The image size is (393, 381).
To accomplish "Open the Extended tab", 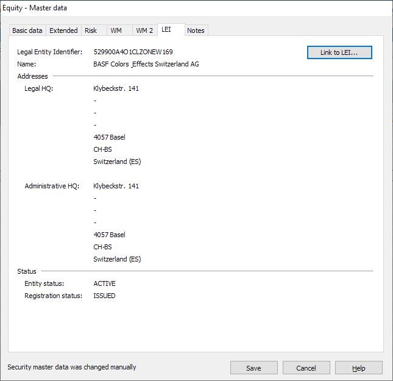I will [63, 30].
